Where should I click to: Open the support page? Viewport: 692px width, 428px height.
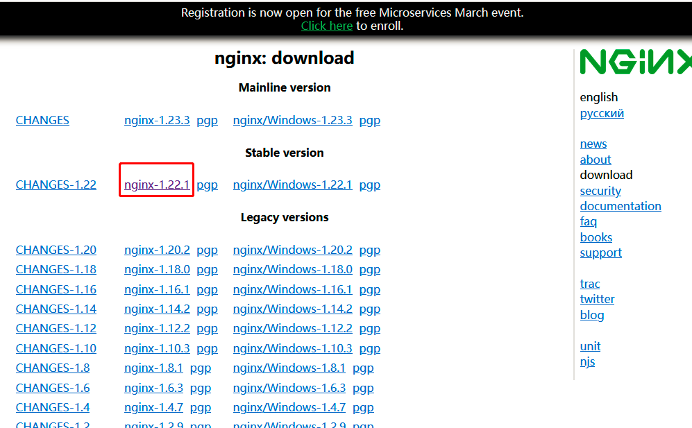click(x=600, y=252)
